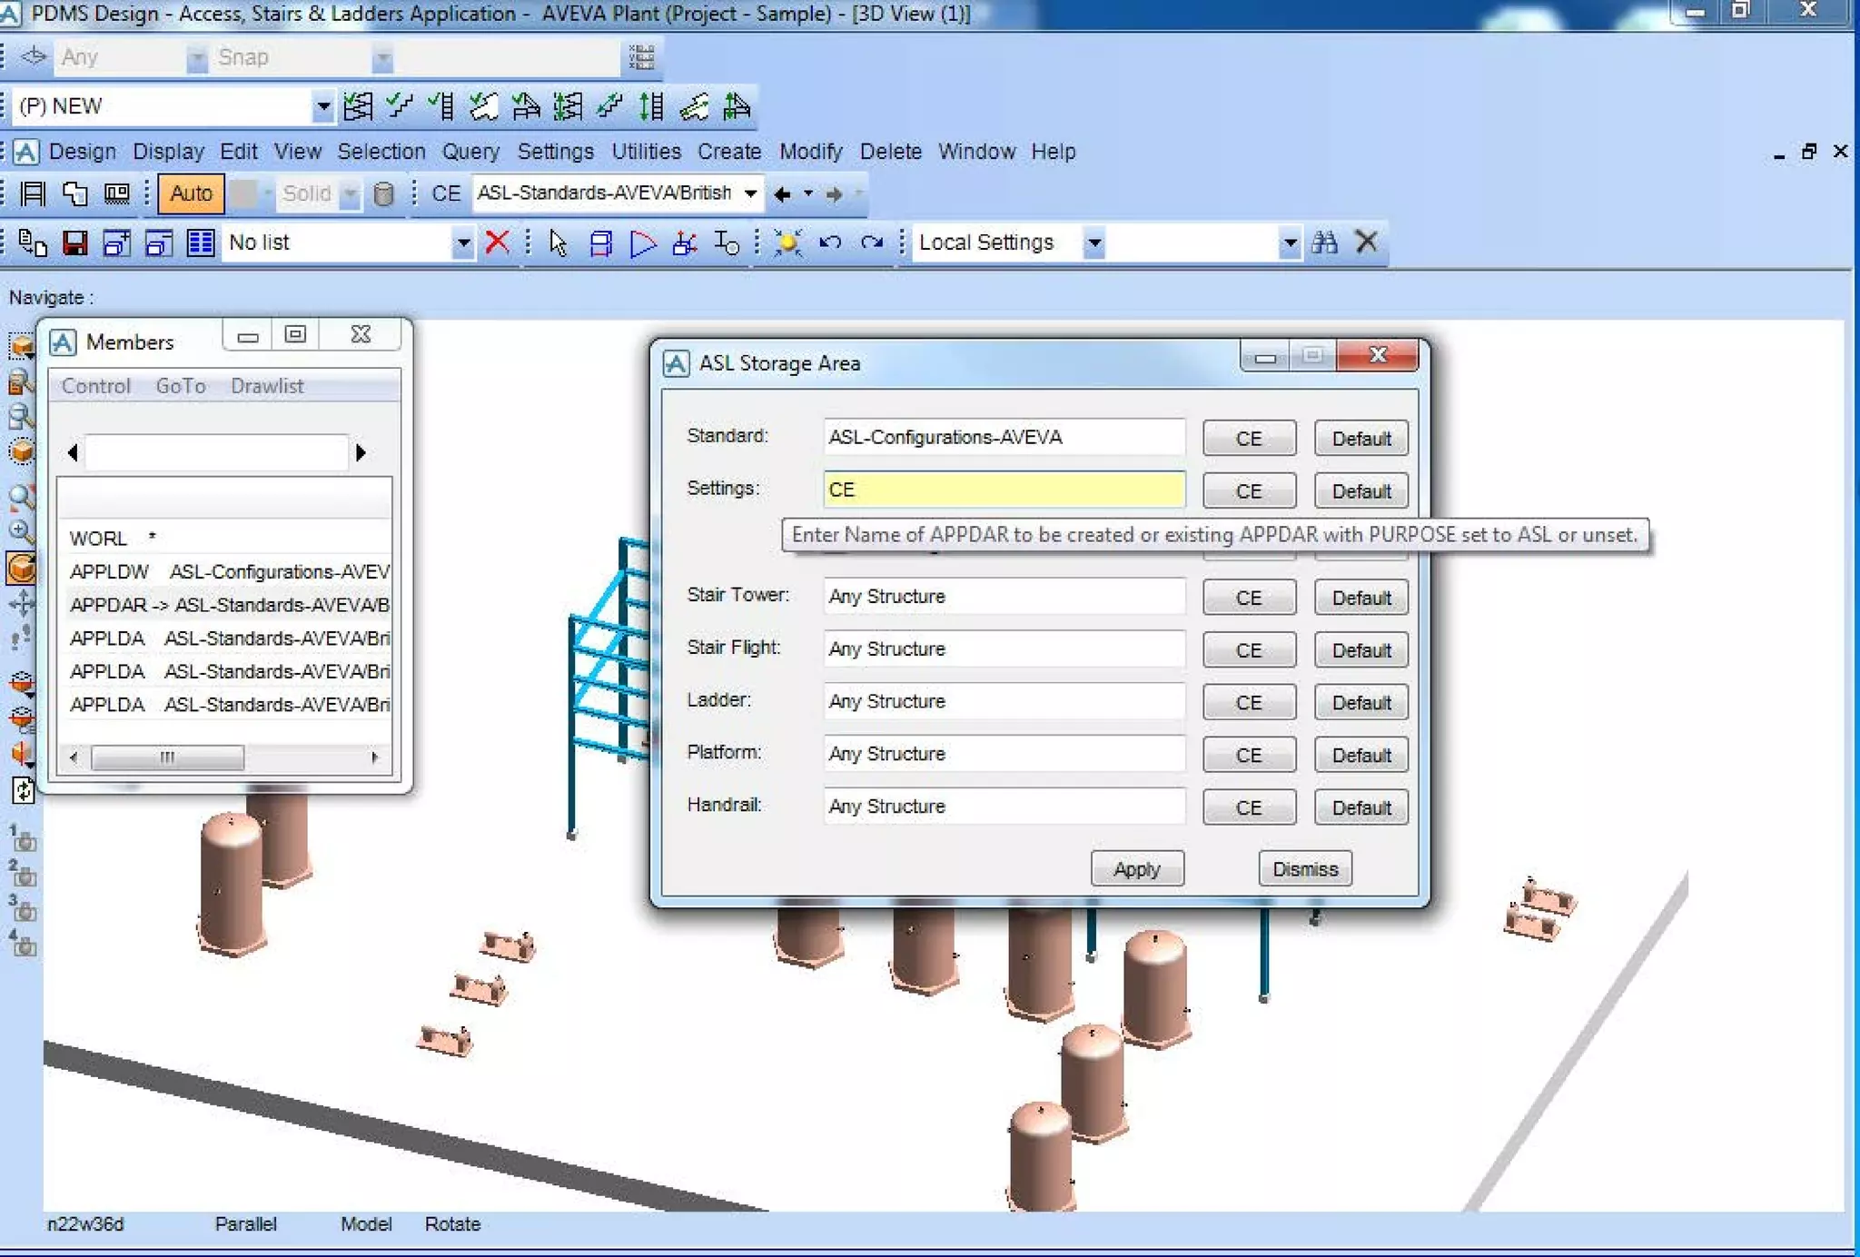Click the yellow Settings input field
Viewport: 1860px width, 1257px height.
[1004, 490]
